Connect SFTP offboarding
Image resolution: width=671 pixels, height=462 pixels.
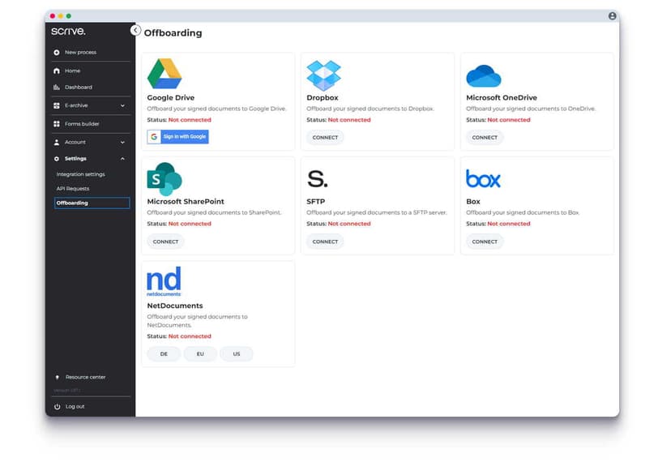325,242
